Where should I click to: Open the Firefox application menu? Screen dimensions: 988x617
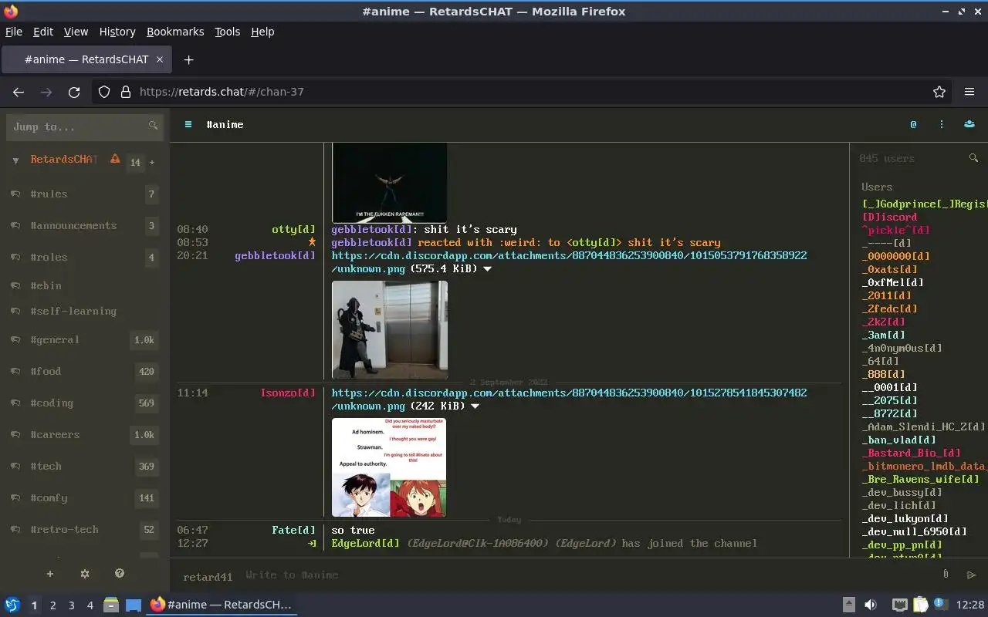[969, 92]
